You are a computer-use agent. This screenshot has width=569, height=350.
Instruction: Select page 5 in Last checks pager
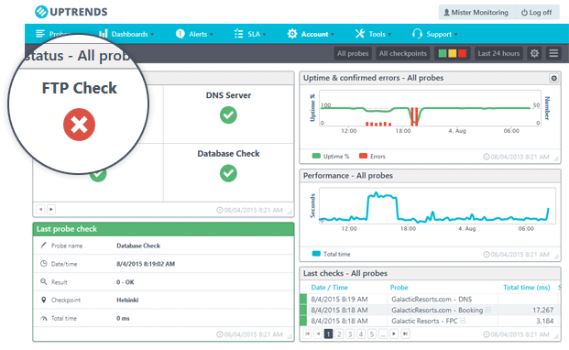[372, 334]
